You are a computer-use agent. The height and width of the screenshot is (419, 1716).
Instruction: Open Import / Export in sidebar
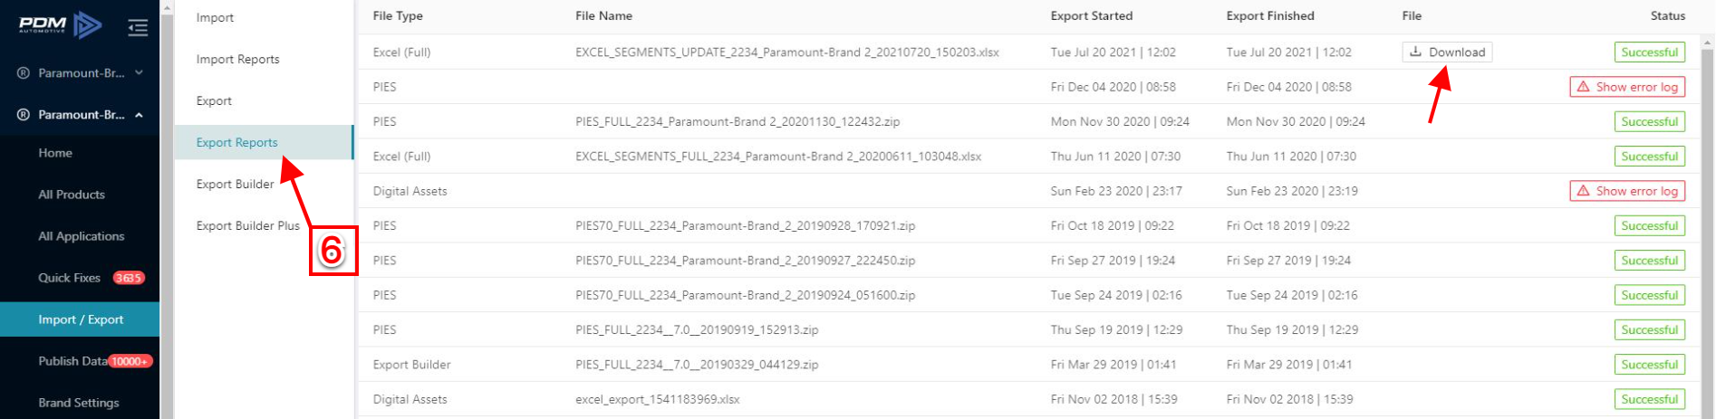point(80,319)
